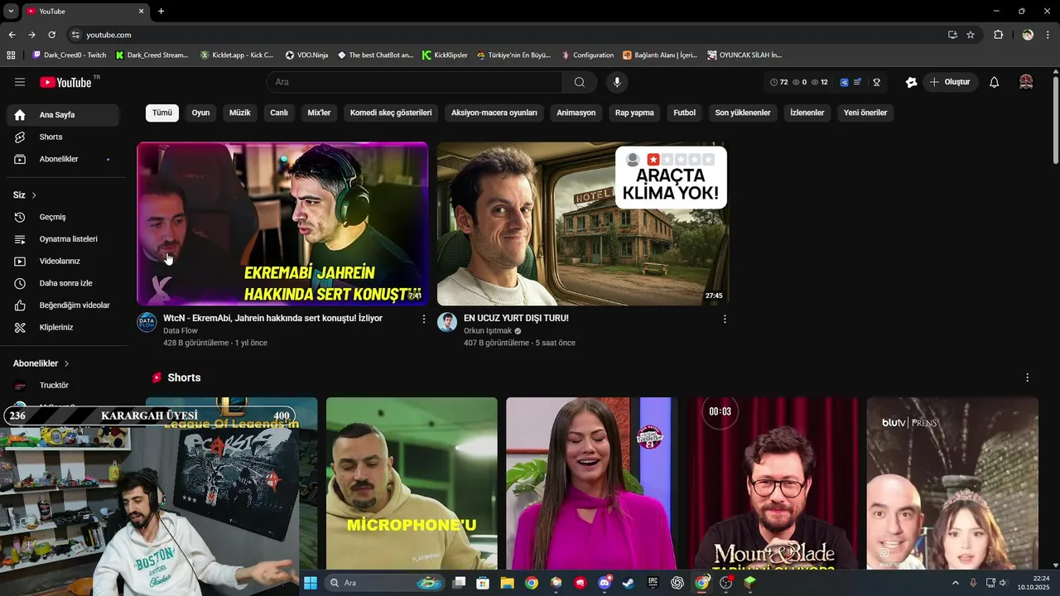
Task: Open the Dark_Creed0 Twitch bookmark
Action: pyautogui.click(x=70, y=55)
